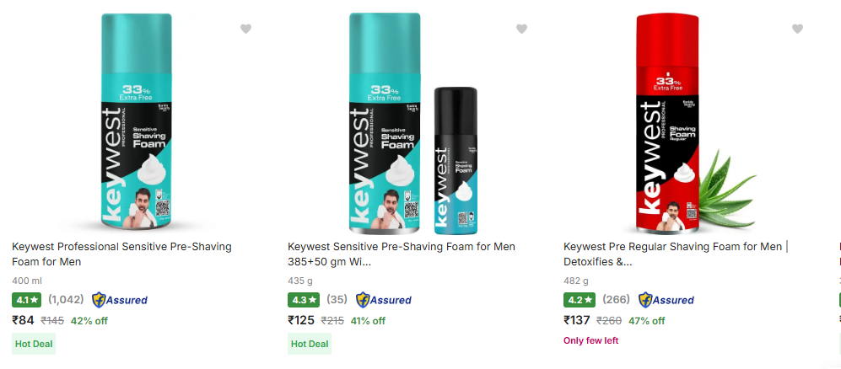Image resolution: width=841 pixels, height=369 pixels.
Task: Wishlist the Keywest Professional Sensitive Pre-Shaving Foam
Action: click(x=245, y=29)
